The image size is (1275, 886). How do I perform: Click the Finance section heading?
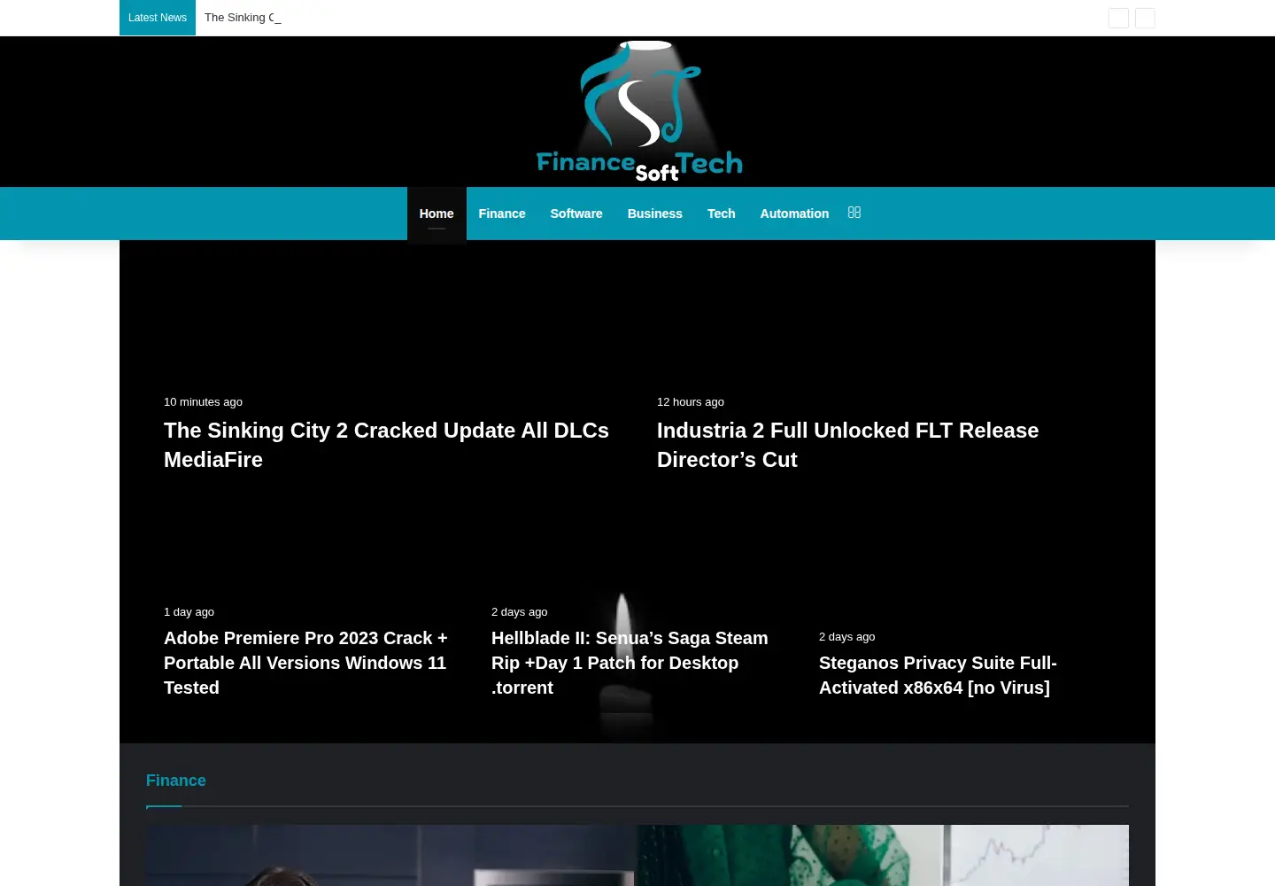pos(176,781)
